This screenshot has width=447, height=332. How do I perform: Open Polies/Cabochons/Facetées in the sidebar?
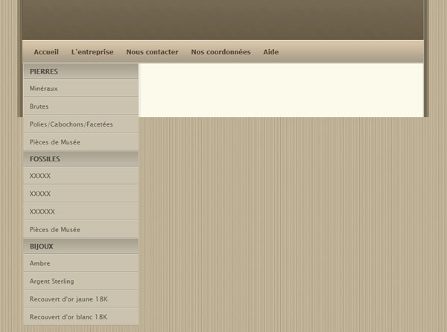click(x=81, y=124)
